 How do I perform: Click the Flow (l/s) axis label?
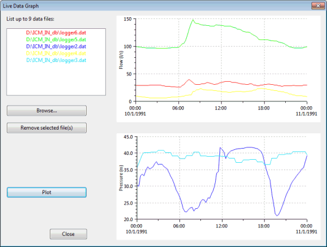(x=121, y=60)
